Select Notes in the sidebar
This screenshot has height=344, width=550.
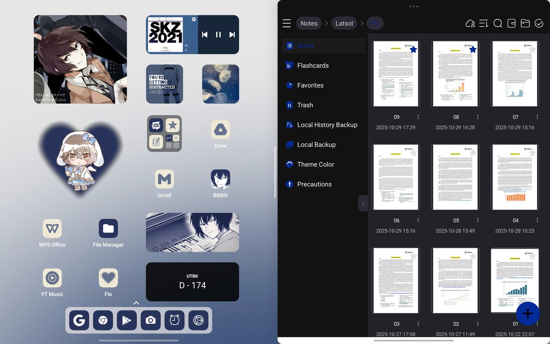pyautogui.click(x=324, y=46)
